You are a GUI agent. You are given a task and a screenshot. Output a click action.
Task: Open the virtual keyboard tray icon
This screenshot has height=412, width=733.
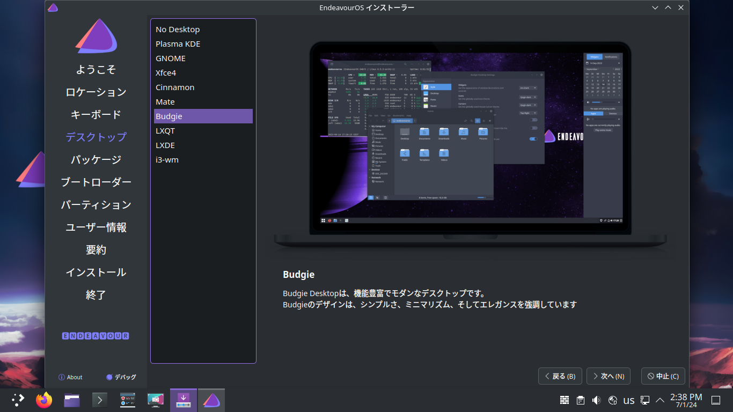click(564, 400)
